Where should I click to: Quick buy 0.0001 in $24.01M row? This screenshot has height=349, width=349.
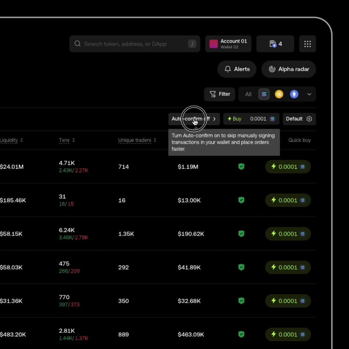tap(288, 167)
